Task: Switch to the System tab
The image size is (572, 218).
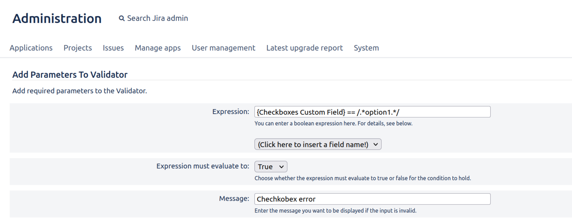Action: click(366, 48)
